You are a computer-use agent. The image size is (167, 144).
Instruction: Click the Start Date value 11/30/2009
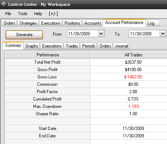pyautogui.click(x=133, y=129)
